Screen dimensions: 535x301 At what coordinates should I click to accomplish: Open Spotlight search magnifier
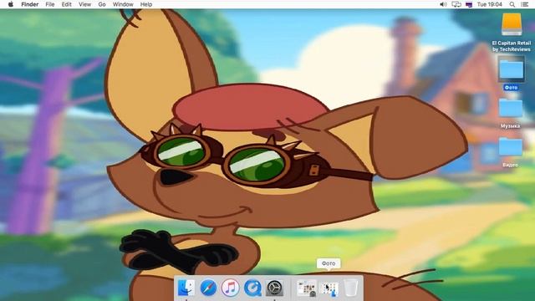512,4
